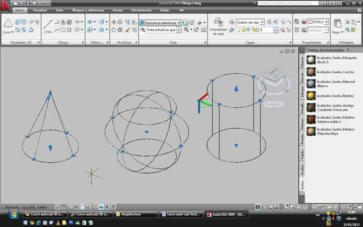The image size is (363, 227).
Task: Click the keyword search input field
Action: 288,3
